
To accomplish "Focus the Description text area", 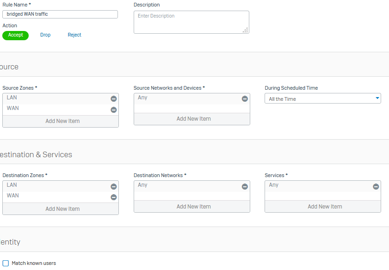I will click(191, 22).
